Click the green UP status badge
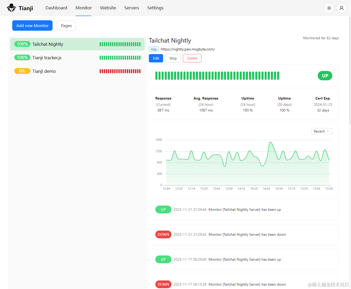The height and width of the screenshot is (289, 351). [x=325, y=76]
